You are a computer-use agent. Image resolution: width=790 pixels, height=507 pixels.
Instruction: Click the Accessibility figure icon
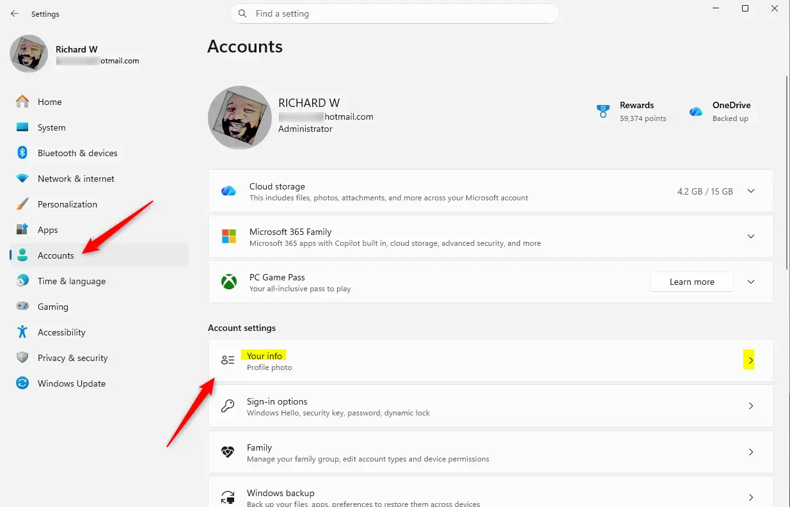pos(22,332)
